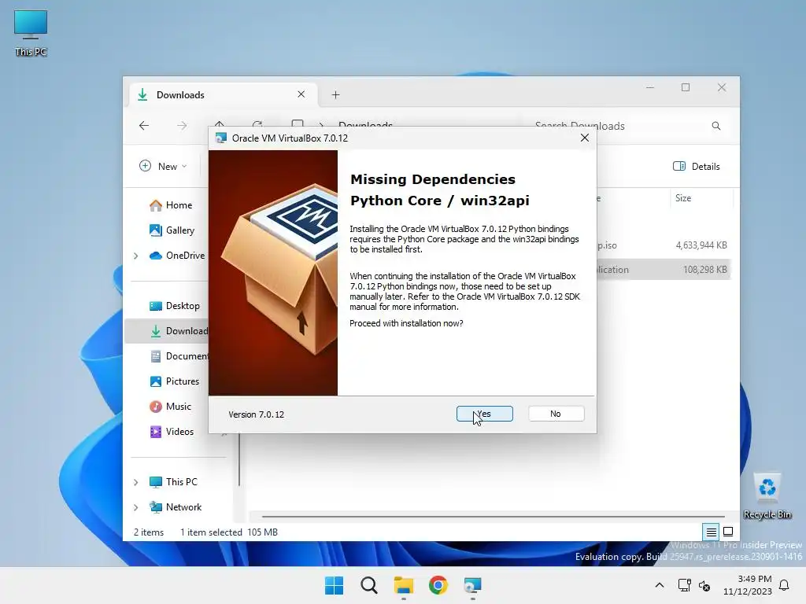
Task: Close the Downloads tab in File Explorer
Action: pyautogui.click(x=301, y=94)
